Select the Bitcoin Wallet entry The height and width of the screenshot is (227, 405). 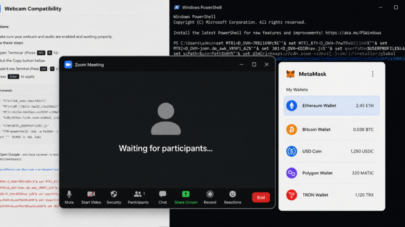(x=332, y=130)
